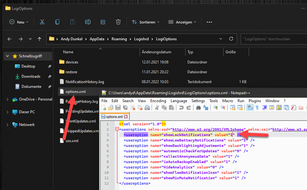Click Roaming in breadcrumb path
This screenshot has height=190, width=307.
119,39
